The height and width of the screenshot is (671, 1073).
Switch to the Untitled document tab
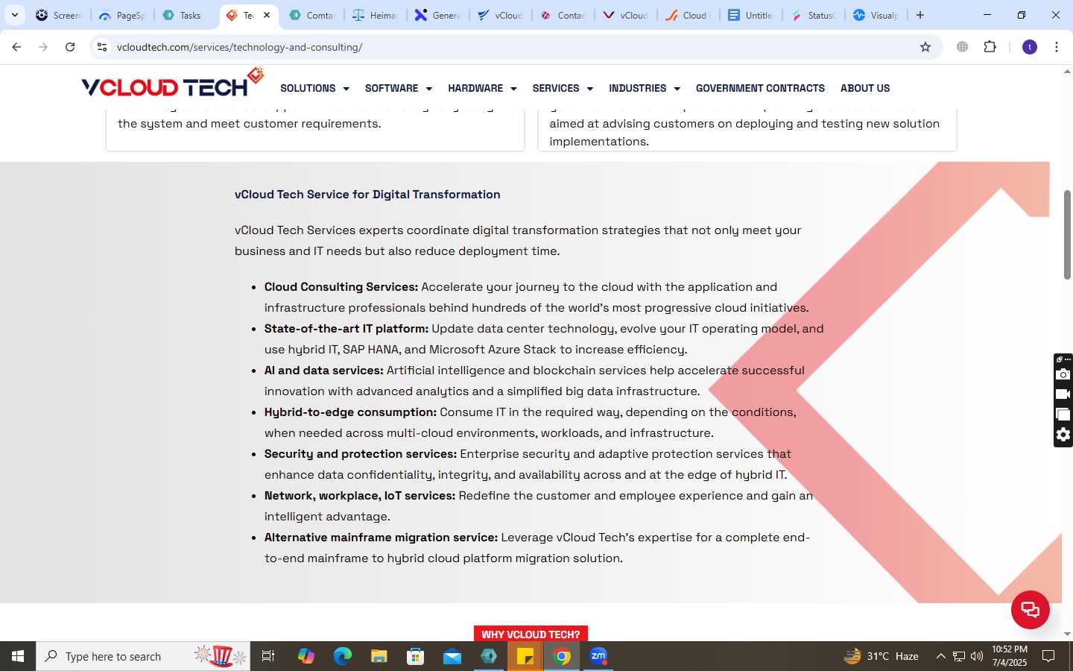click(x=751, y=15)
